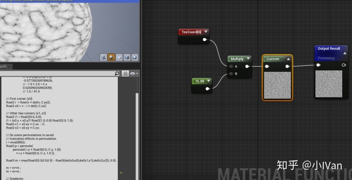Select custom mesh preview button

coord(135,57)
